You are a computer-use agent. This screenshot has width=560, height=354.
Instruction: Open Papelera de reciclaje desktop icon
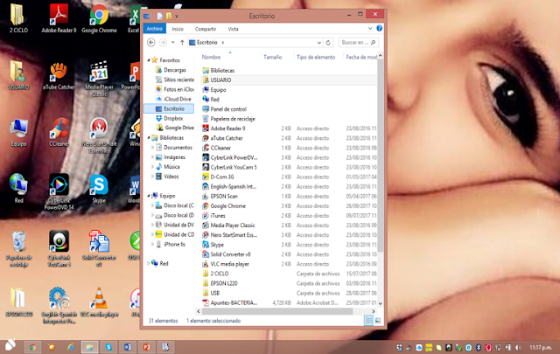tap(18, 249)
